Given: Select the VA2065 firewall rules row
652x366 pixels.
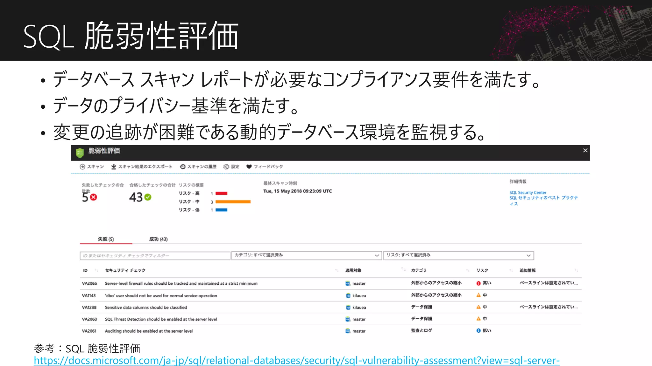Looking at the screenshot, I should (331, 283).
